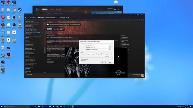
Task: Click Add a Game at Steam's bottom left
Action: [29, 75]
